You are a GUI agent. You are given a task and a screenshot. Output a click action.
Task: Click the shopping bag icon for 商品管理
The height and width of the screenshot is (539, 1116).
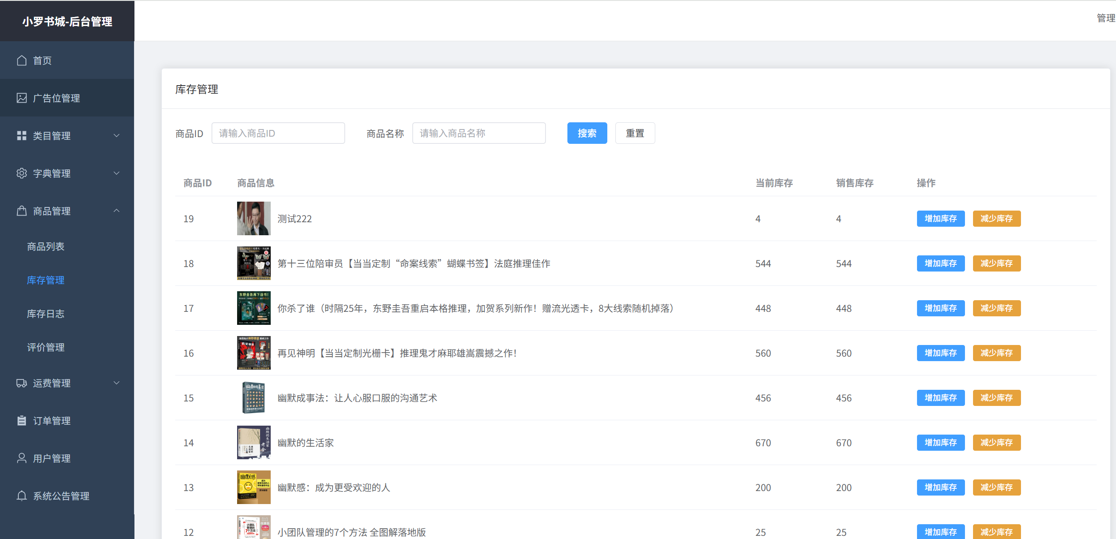click(x=22, y=211)
